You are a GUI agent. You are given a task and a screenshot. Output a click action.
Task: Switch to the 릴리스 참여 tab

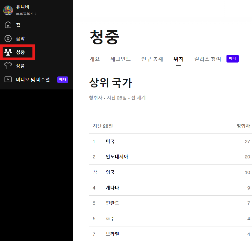(x=207, y=59)
